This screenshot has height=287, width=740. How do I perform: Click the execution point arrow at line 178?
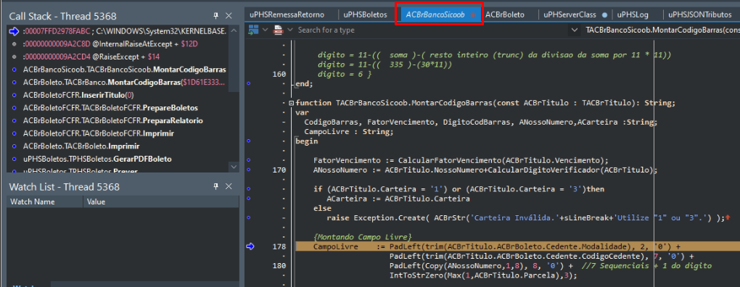[x=250, y=246]
